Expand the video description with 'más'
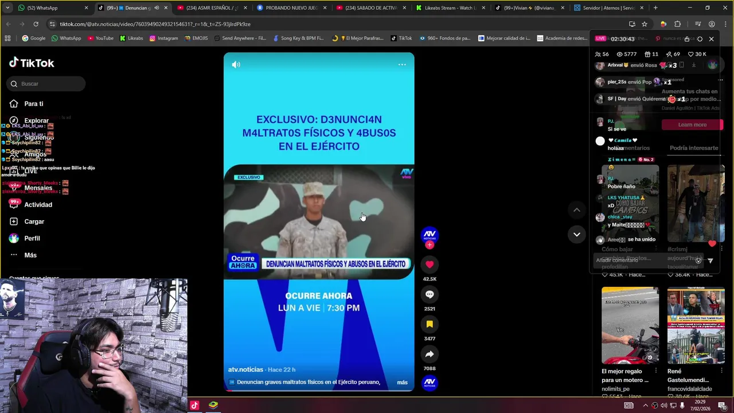Screen dimensions: 734x413 (x=402, y=382)
